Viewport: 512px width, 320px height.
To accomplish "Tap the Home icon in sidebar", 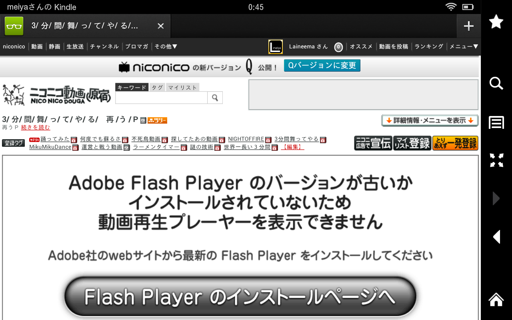I will 496,299.
